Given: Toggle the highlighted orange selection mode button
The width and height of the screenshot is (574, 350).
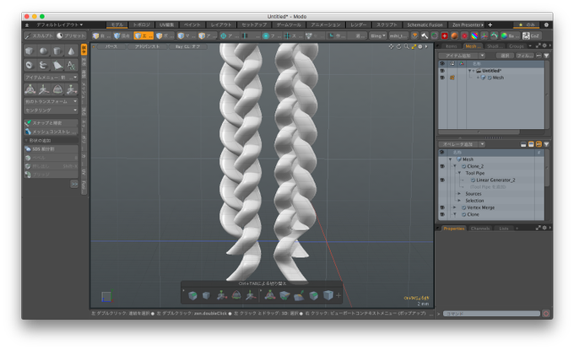Looking at the screenshot, I should [x=143, y=35].
